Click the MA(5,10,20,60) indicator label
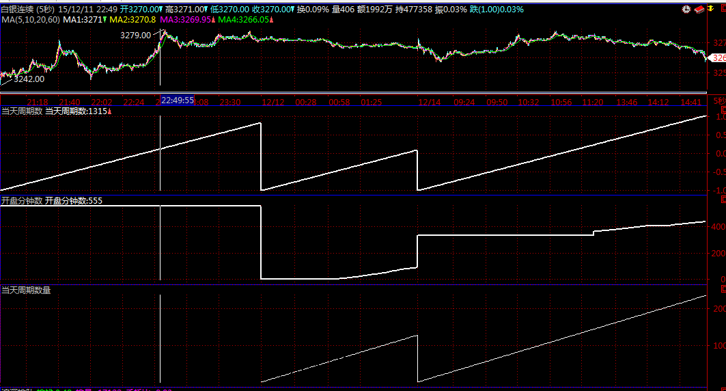The height and width of the screenshot is (391, 726). click(x=30, y=21)
